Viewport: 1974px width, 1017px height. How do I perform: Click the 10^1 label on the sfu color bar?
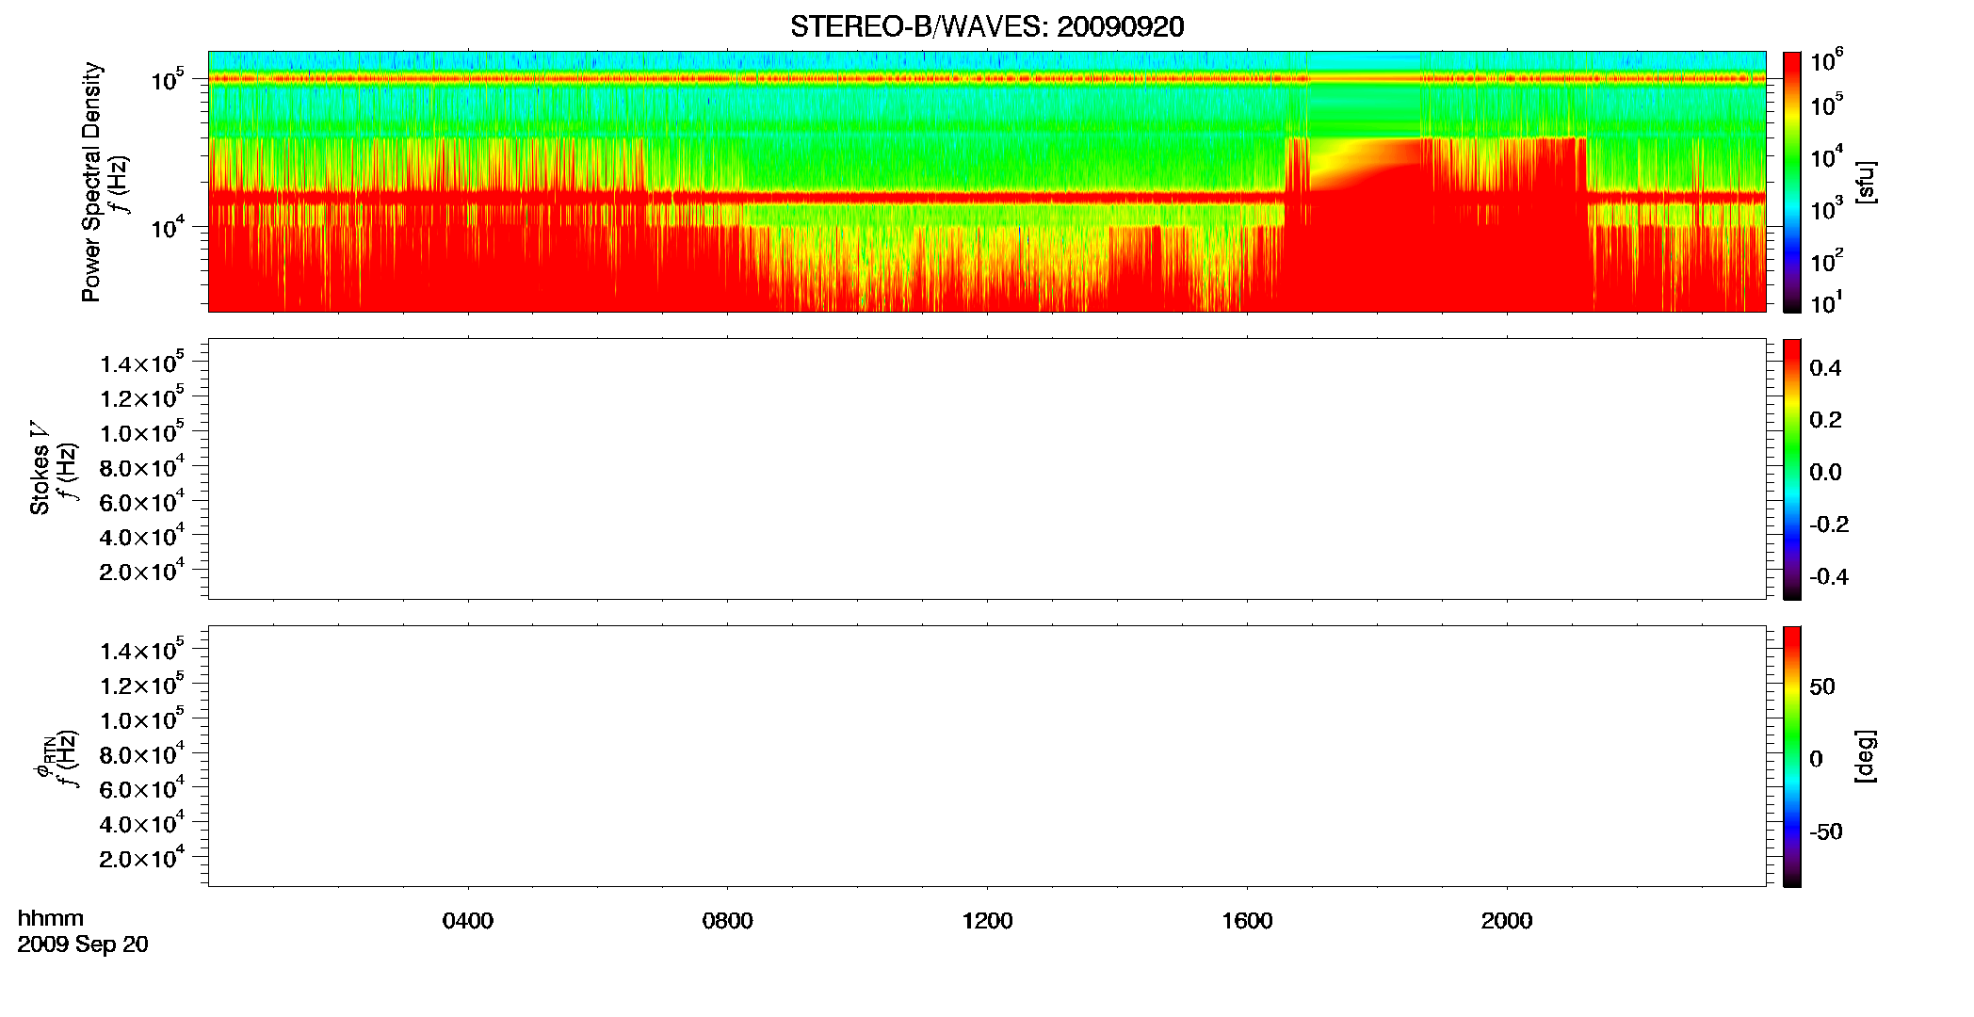(x=1826, y=303)
